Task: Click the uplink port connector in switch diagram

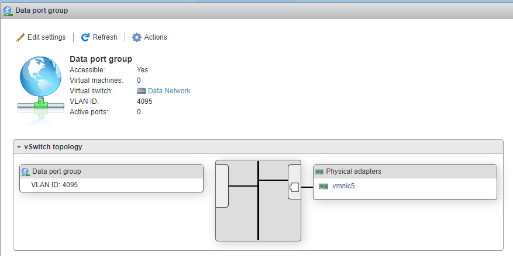Action: [295, 187]
